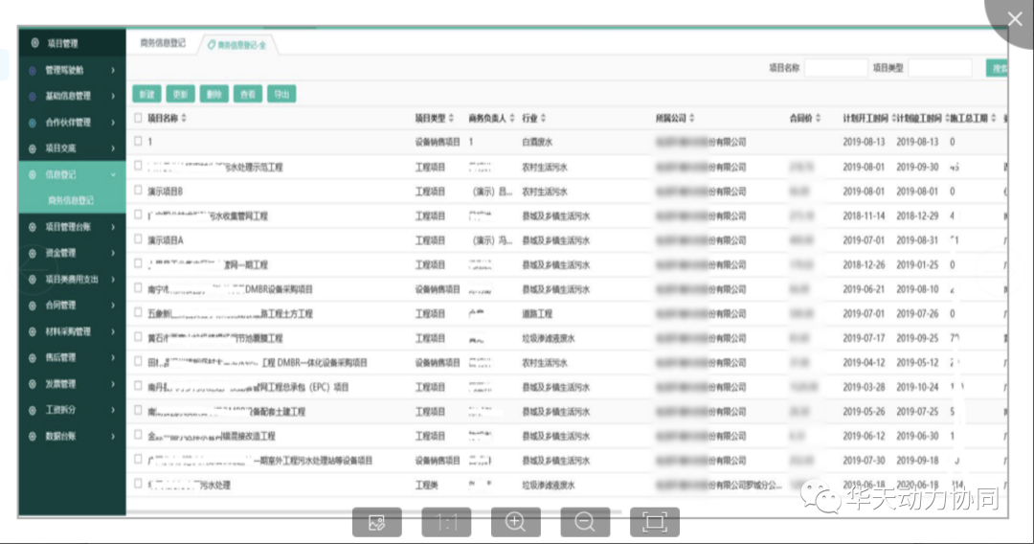Screen dimensions: 1034x544
Task: Expand 材料采购管理 chevron in sidebar
Action: [x=113, y=331]
